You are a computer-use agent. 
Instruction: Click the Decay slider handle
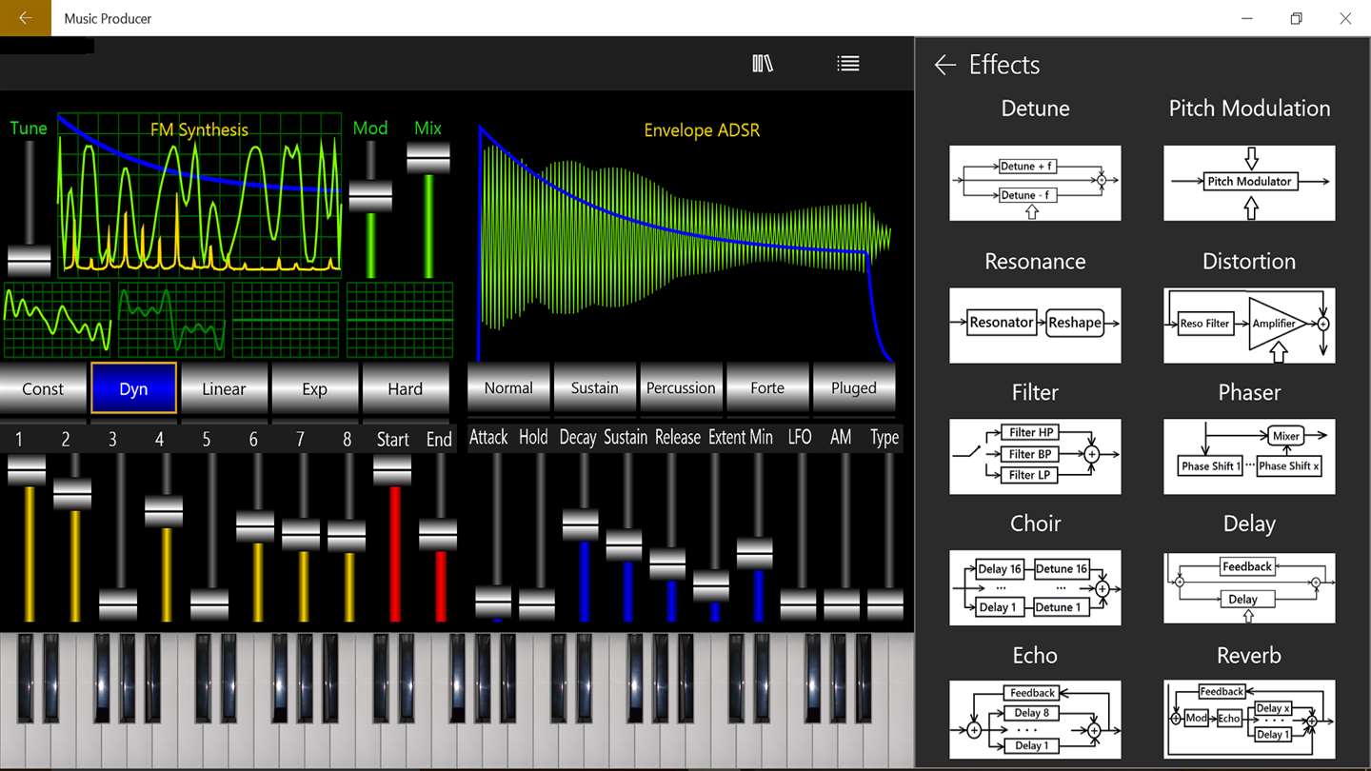(x=581, y=525)
